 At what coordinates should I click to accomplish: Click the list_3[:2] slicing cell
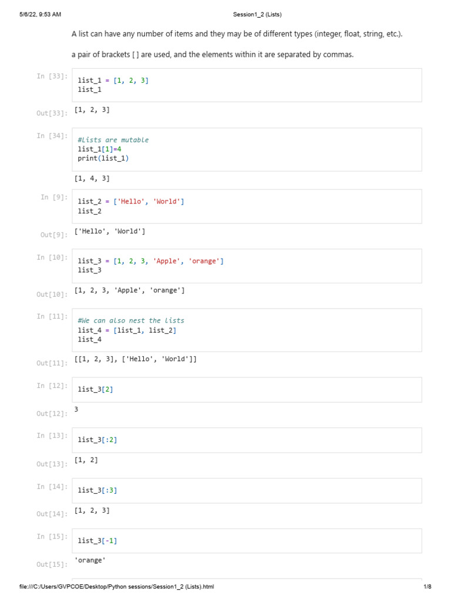(247, 440)
